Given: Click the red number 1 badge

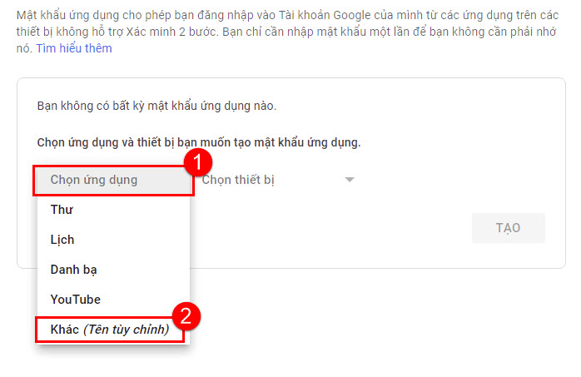Looking at the screenshot, I should 198,162.
